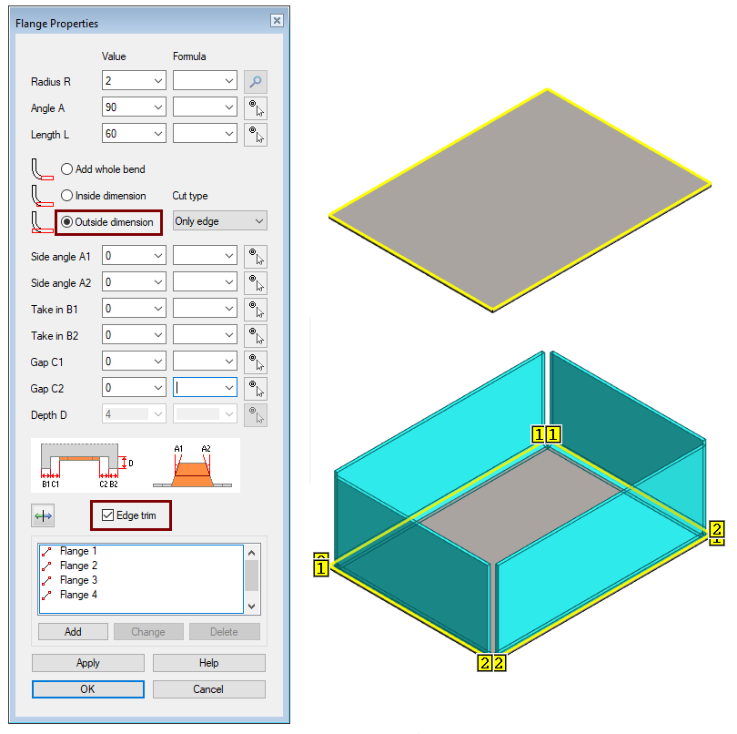
Task: Click the pick-from-model icon for Length L
Action: pos(256,135)
